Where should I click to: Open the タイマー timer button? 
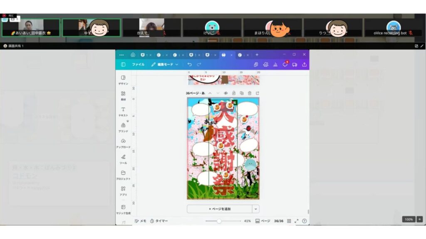[159, 221]
